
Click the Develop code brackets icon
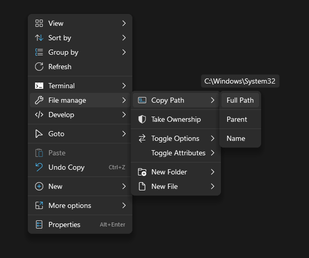coord(39,115)
